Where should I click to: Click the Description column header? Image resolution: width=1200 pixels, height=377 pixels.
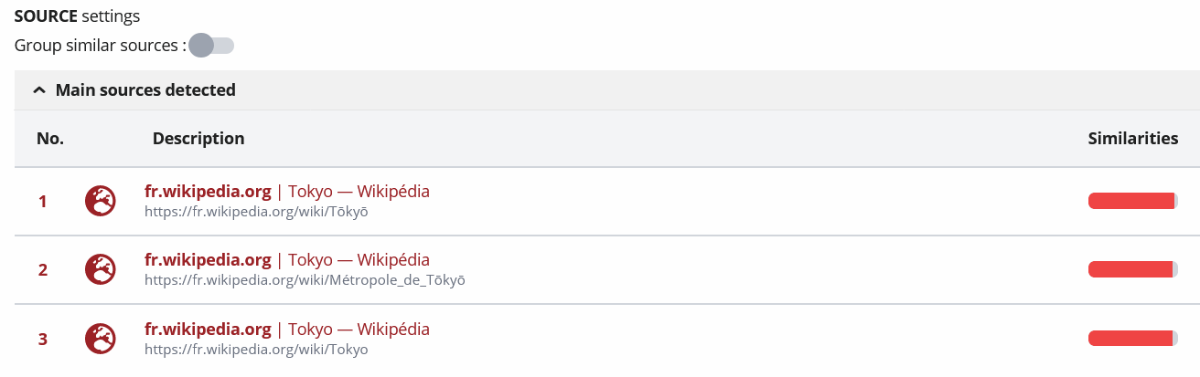coord(198,139)
